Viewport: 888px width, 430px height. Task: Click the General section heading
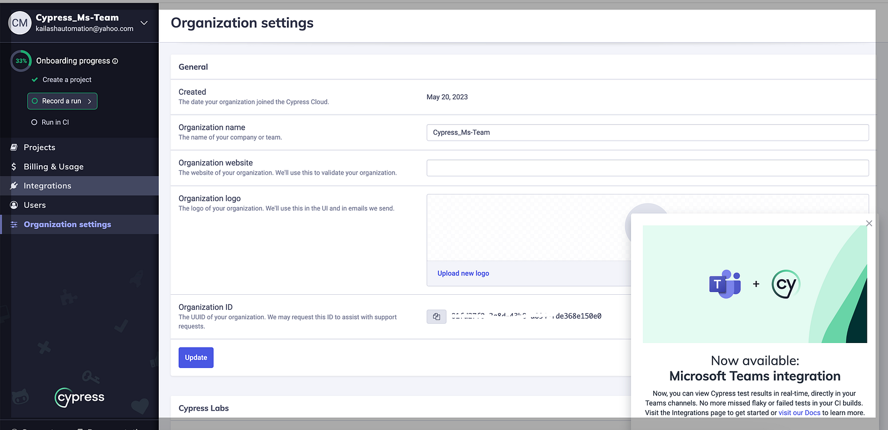point(193,67)
